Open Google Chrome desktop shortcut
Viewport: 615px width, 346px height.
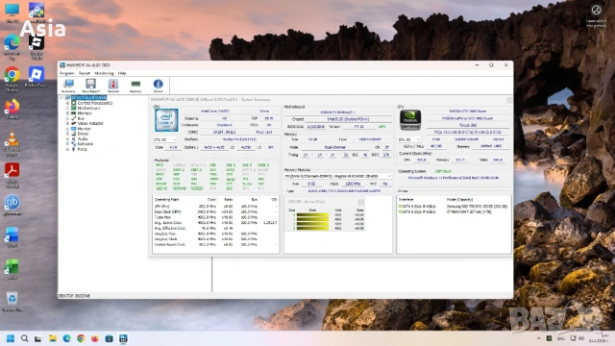click(x=12, y=79)
